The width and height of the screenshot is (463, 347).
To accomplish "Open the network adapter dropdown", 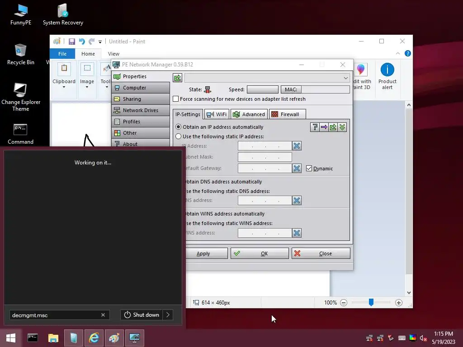I will click(267, 78).
